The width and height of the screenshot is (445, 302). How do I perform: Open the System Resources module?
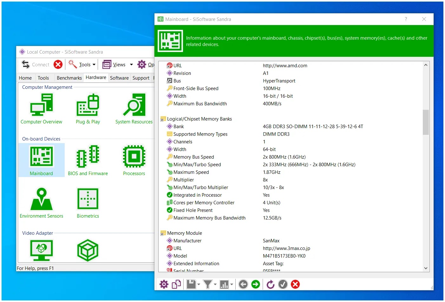(134, 108)
